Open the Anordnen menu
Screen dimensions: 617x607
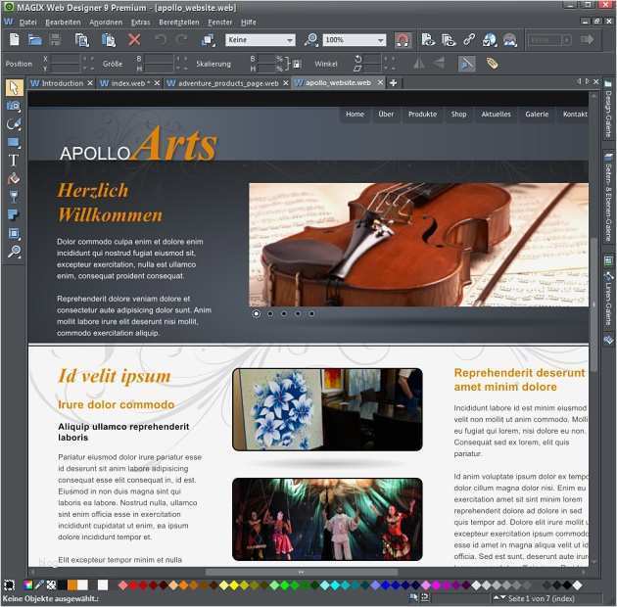(x=106, y=23)
